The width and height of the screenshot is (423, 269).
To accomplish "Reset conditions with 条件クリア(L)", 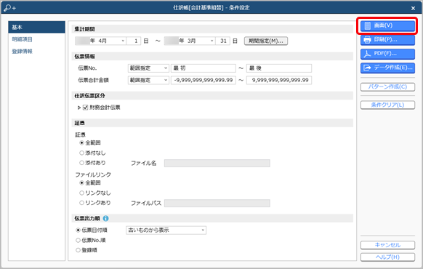I will point(387,105).
